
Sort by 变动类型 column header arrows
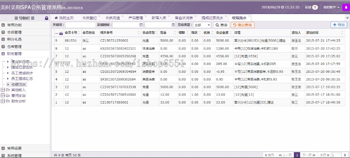pyautogui.click(x=156, y=33)
